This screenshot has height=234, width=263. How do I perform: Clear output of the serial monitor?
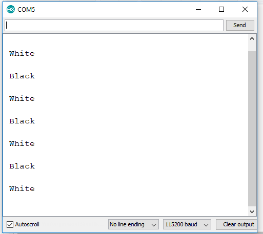[236, 224]
